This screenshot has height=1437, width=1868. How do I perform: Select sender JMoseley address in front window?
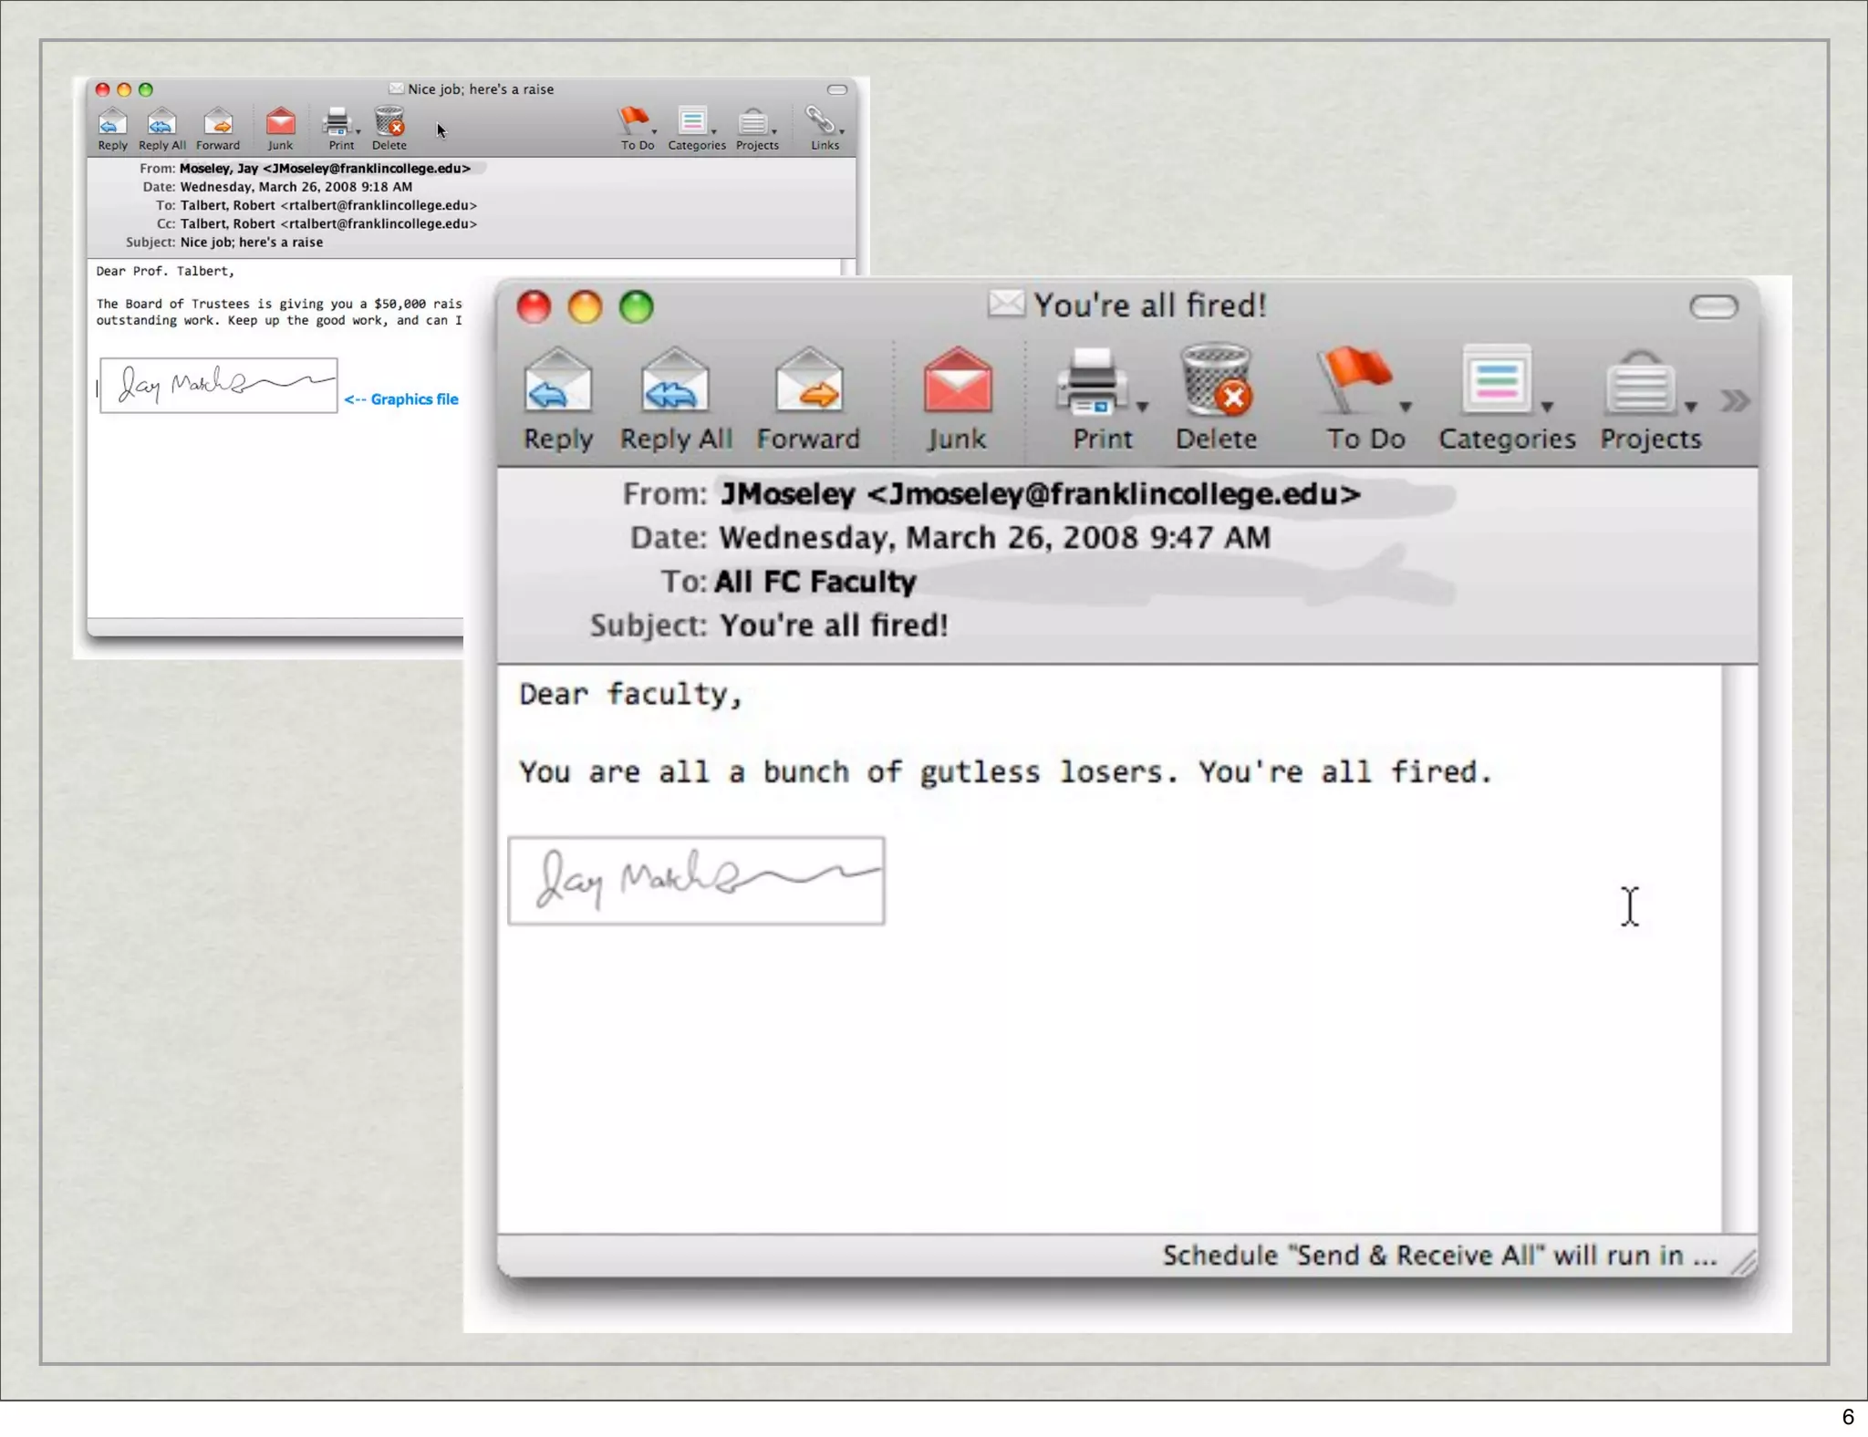[1040, 494]
